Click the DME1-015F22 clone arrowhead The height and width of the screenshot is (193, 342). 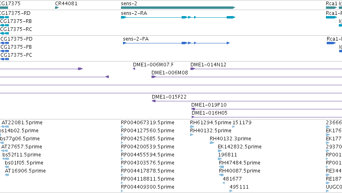tap(154, 101)
